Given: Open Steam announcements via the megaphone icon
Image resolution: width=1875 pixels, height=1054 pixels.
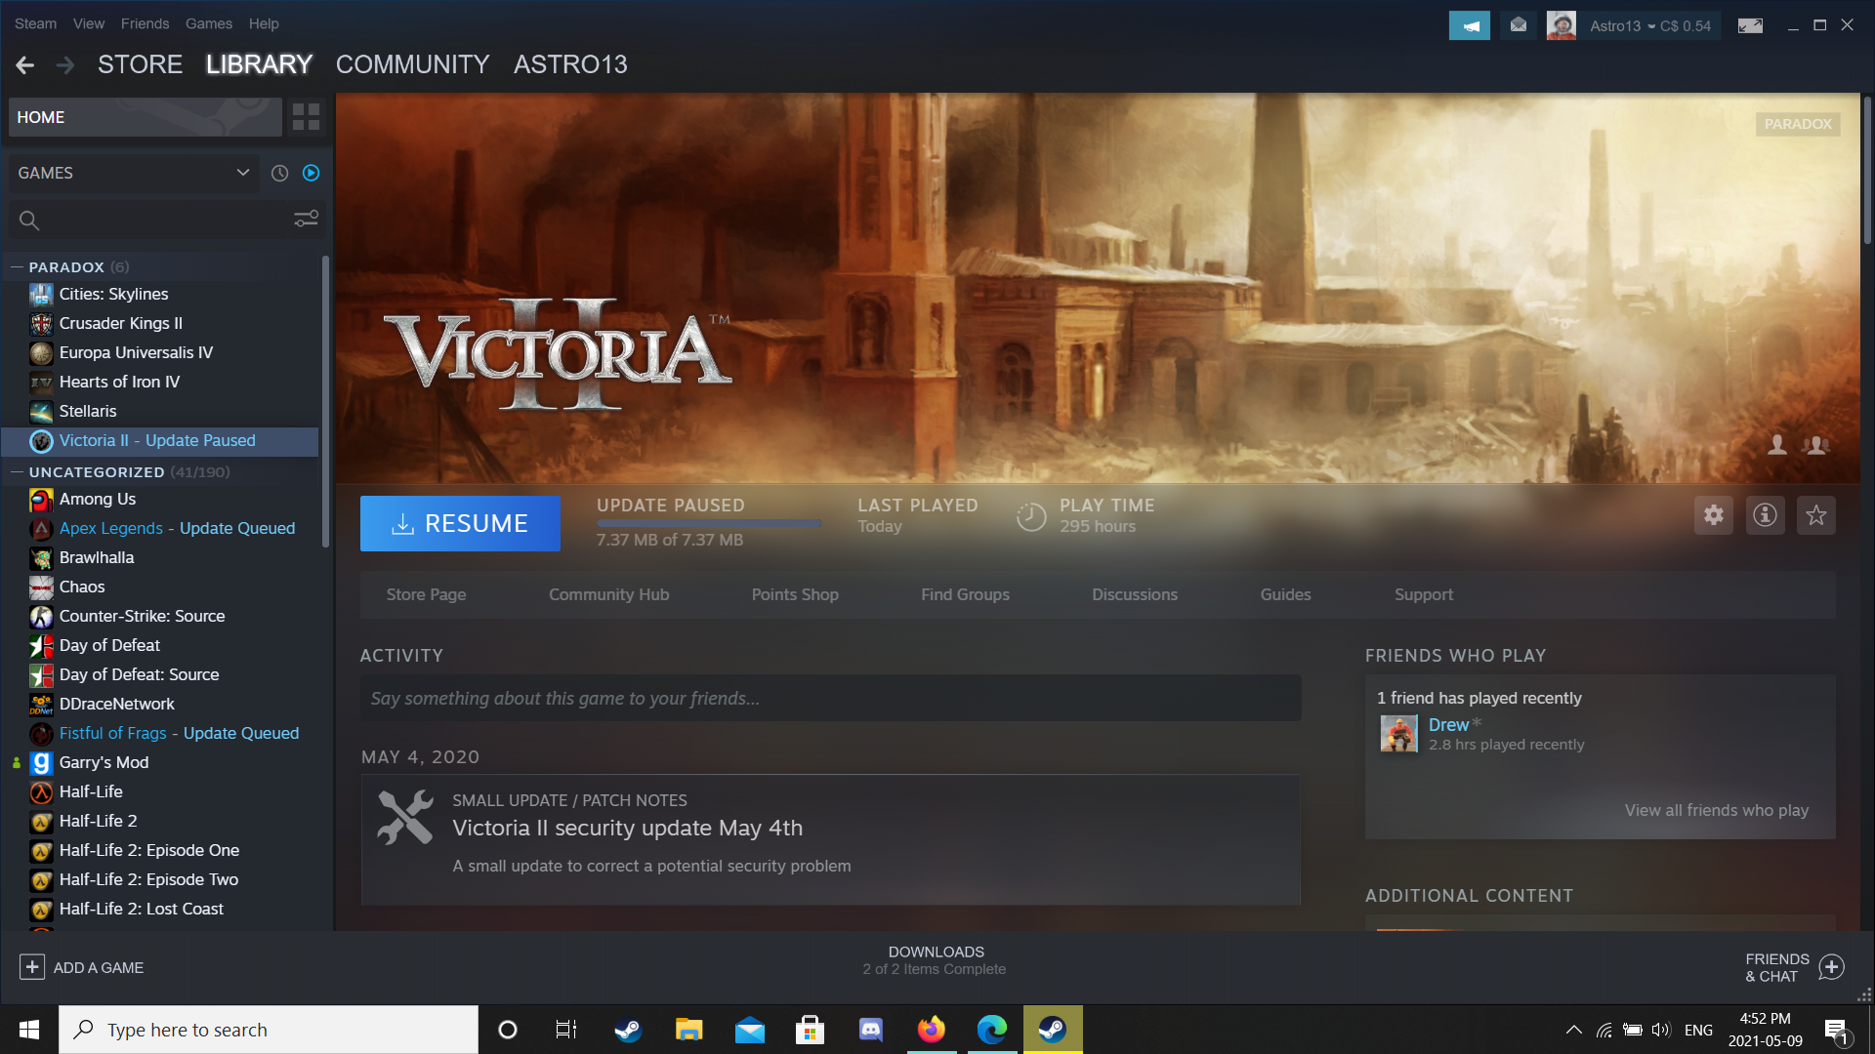Looking at the screenshot, I should pyautogui.click(x=1469, y=24).
